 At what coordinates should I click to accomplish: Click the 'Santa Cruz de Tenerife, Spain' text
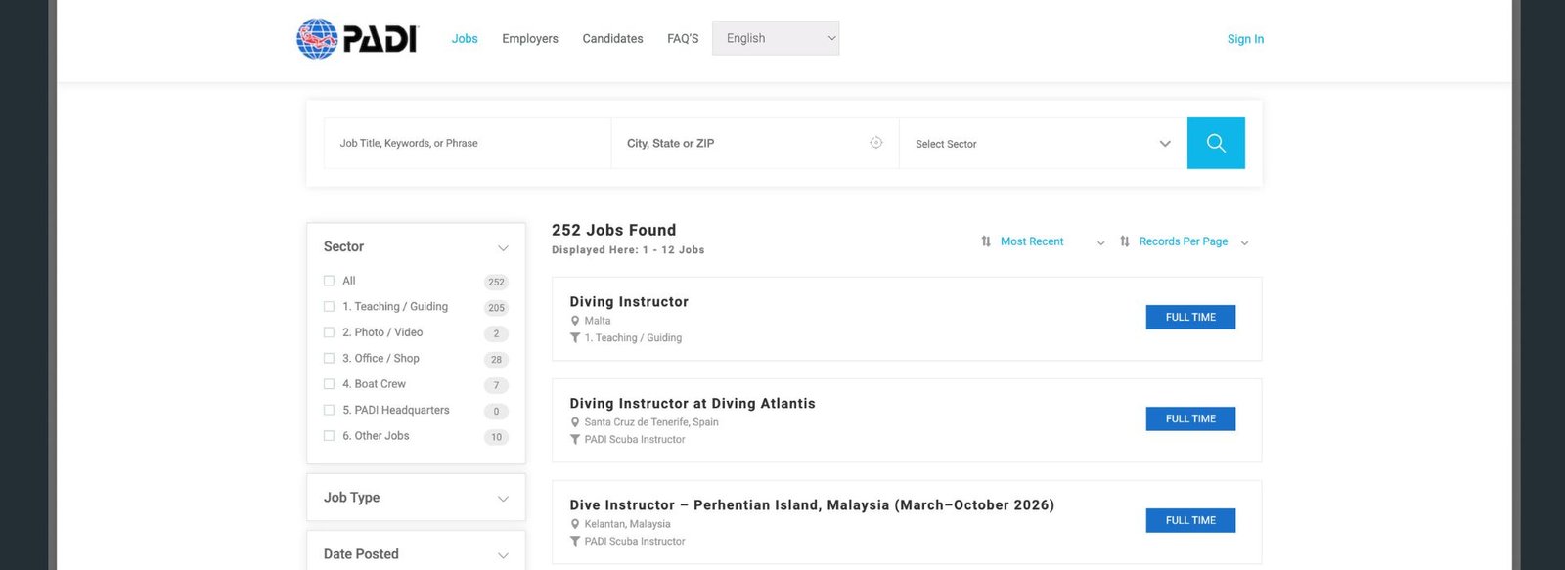click(x=651, y=422)
